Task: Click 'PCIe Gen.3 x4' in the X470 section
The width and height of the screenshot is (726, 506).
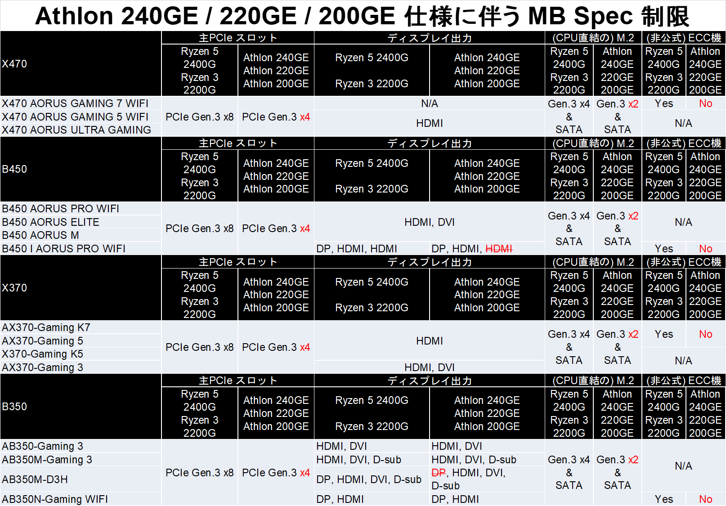Action: pyautogui.click(x=276, y=117)
